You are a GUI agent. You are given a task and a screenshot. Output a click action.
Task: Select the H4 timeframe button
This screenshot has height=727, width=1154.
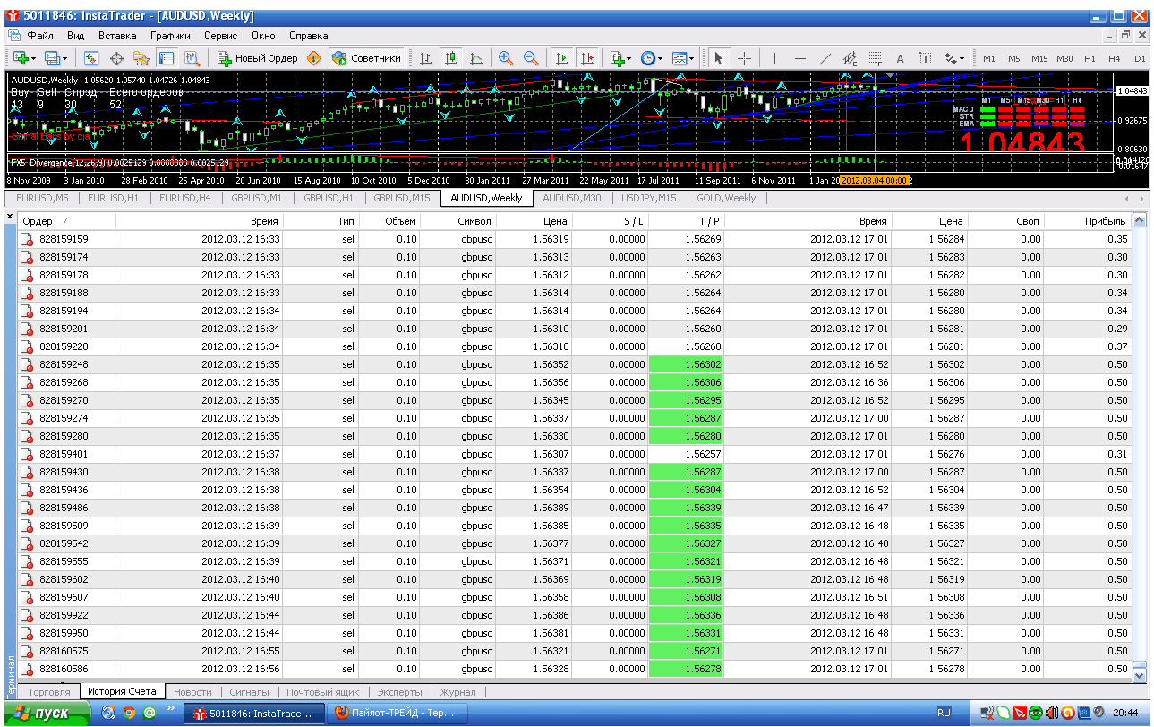(x=1114, y=58)
